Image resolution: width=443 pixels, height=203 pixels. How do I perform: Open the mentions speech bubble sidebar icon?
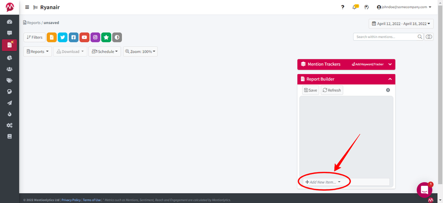[10, 33]
